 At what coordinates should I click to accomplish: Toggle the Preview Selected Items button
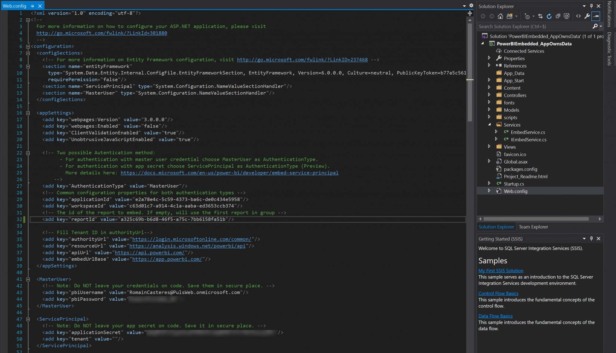596,16
